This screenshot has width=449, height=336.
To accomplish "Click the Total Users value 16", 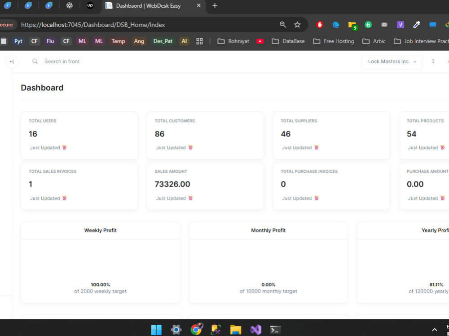I will [x=33, y=134].
